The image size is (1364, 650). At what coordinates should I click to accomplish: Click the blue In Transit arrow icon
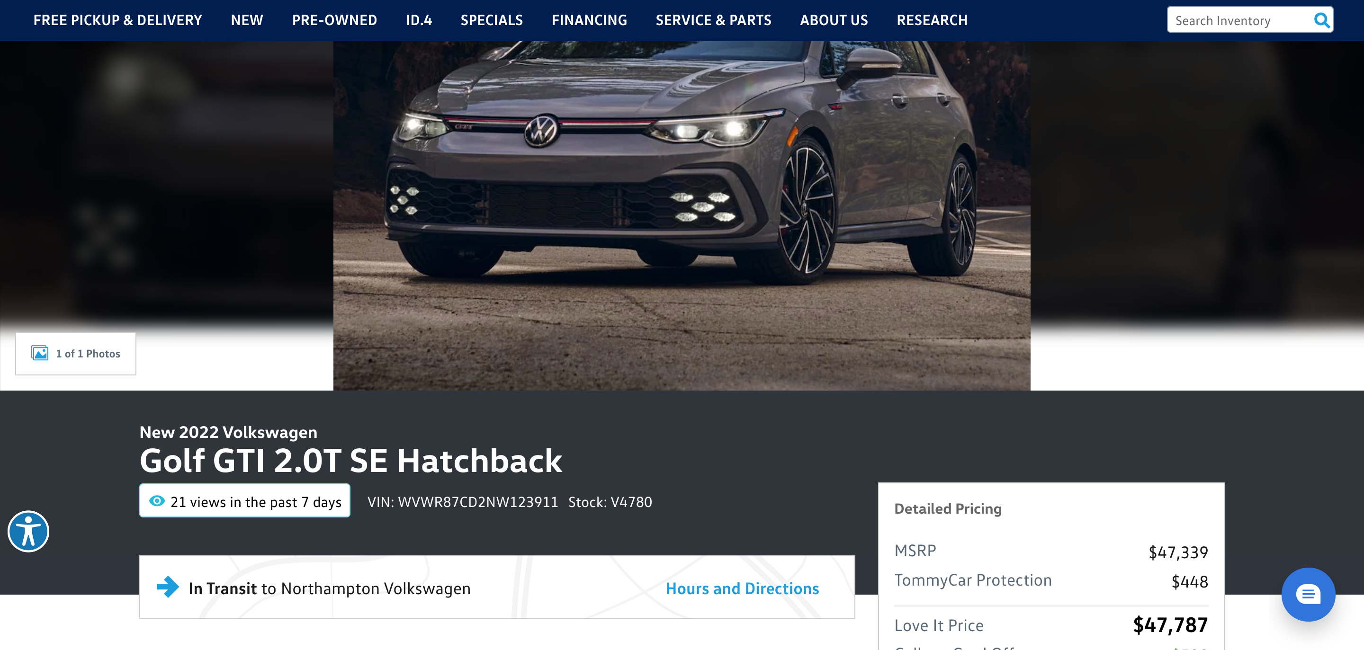pyautogui.click(x=168, y=587)
